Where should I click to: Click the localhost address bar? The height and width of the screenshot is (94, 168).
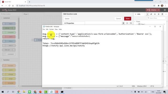tap(85, 6)
